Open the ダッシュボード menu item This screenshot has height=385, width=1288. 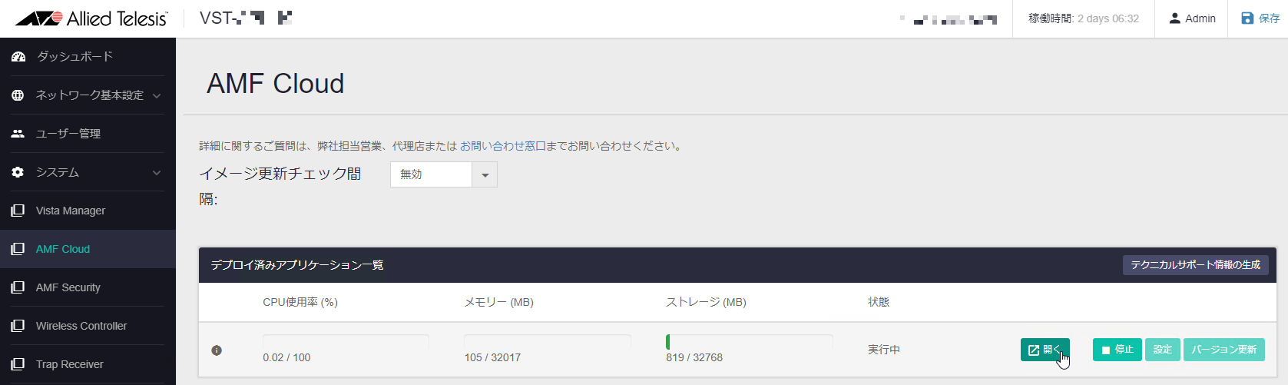(74, 57)
